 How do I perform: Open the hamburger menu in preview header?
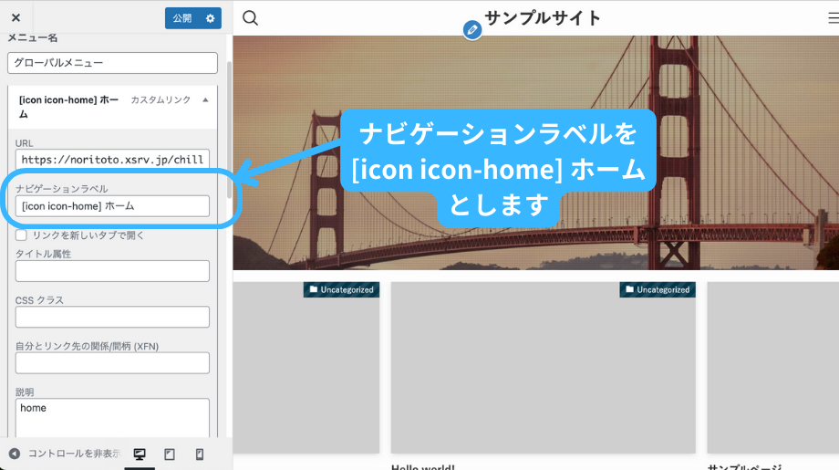click(834, 18)
